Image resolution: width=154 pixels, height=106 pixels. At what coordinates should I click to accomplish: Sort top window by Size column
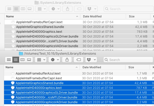138,16
